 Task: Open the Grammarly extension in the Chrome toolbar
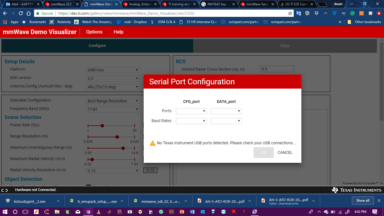tap(352, 13)
